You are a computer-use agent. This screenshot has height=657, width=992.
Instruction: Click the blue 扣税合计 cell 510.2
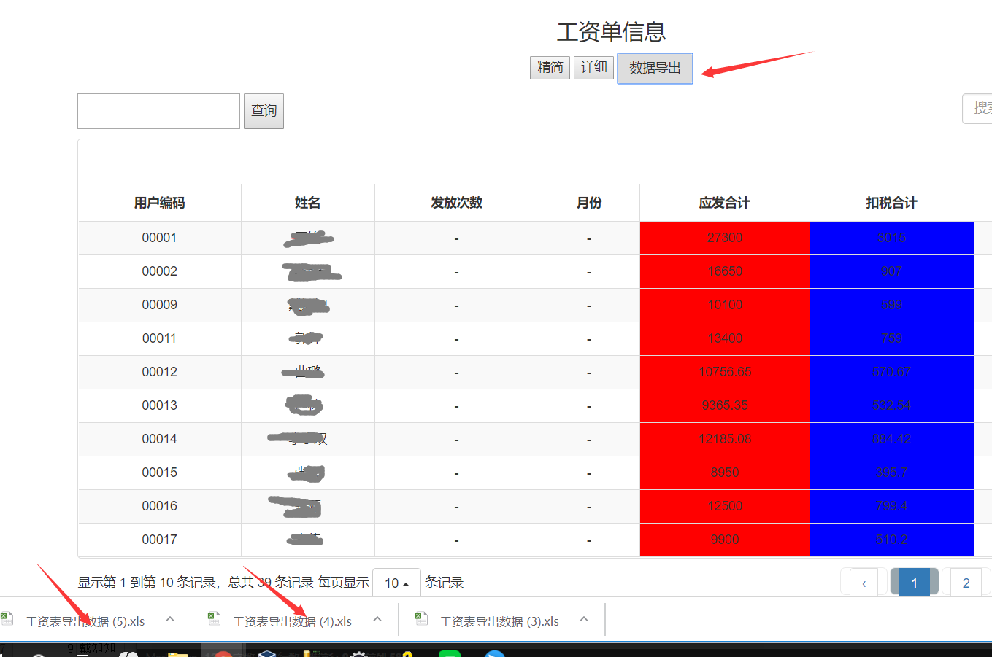tap(892, 540)
